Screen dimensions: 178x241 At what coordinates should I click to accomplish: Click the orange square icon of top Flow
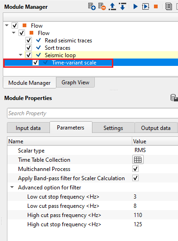[25, 25]
